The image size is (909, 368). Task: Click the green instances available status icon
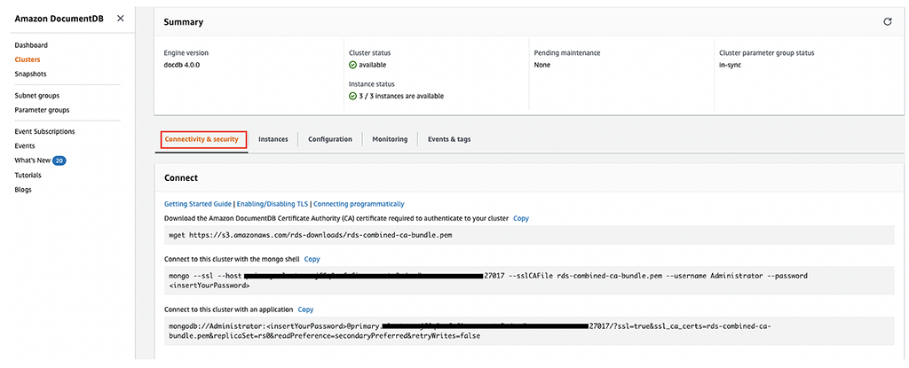click(352, 96)
